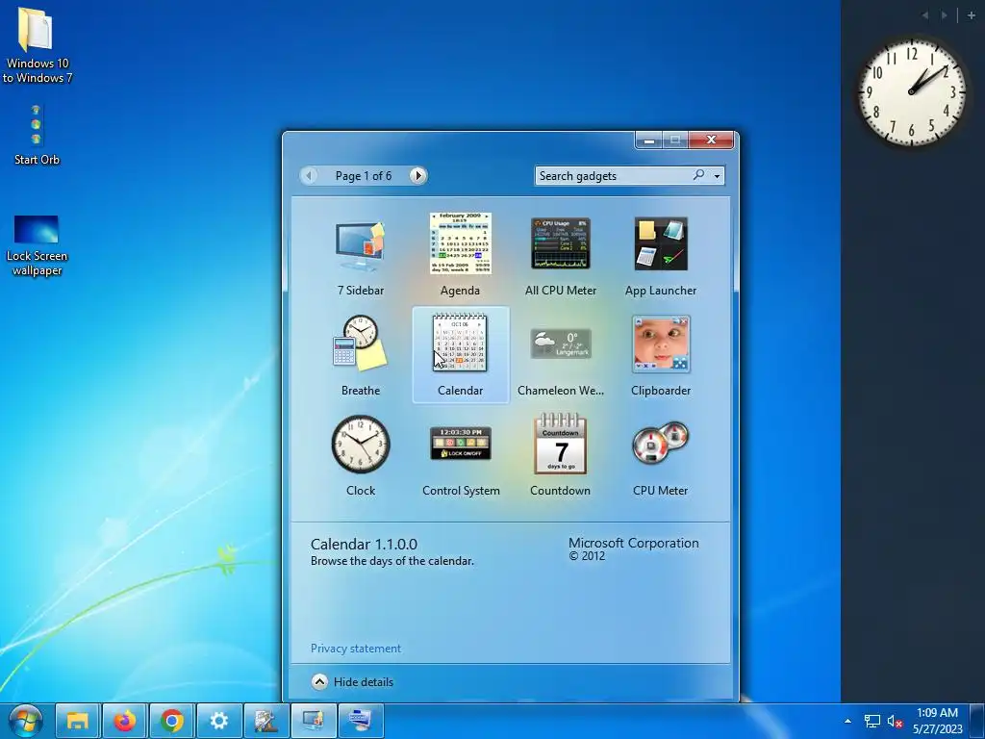Image resolution: width=985 pixels, height=739 pixels.
Task: Open File Explorer from taskbar
Action: (x=77, y=721)
